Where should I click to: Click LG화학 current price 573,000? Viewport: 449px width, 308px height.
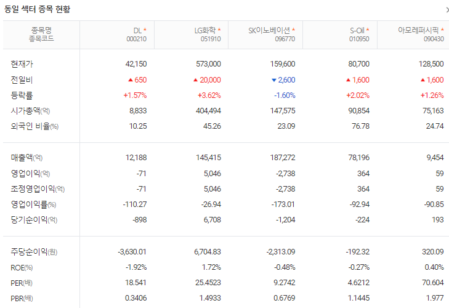point(208,64)
